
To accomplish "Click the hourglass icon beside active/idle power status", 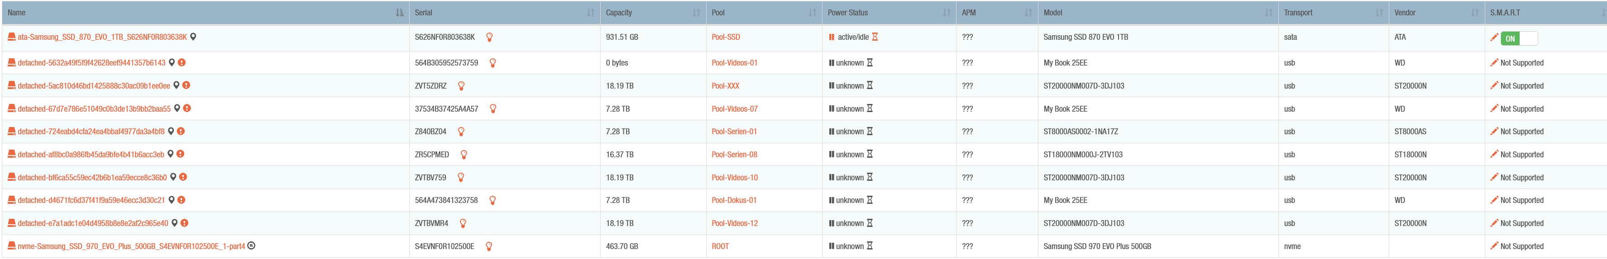I will click(x=875, y=37).
